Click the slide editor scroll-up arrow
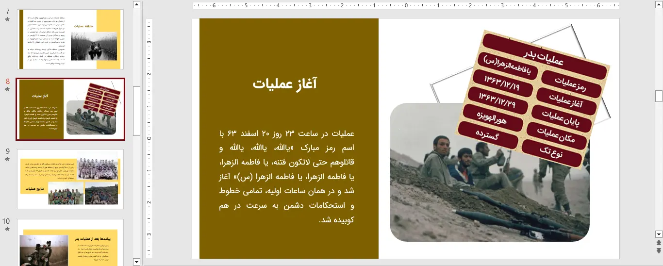663x266 pixels. point(659,4)
